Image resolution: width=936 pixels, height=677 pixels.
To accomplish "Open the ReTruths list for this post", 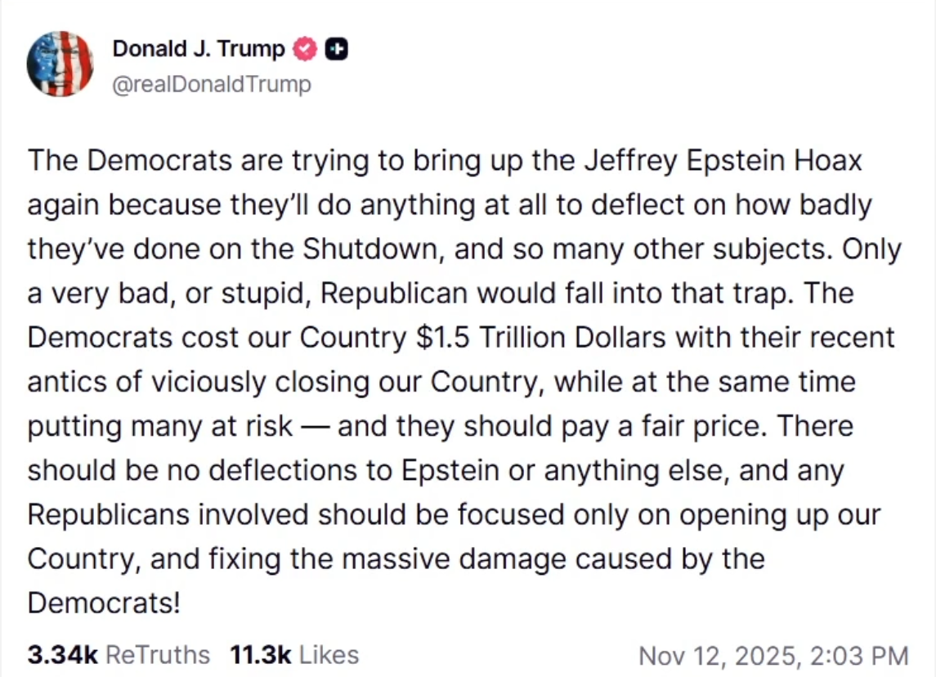I will (158, 654).
